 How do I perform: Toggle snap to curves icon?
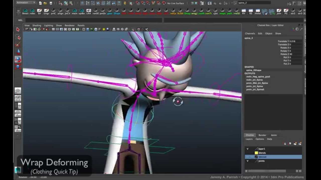(143, 3)
